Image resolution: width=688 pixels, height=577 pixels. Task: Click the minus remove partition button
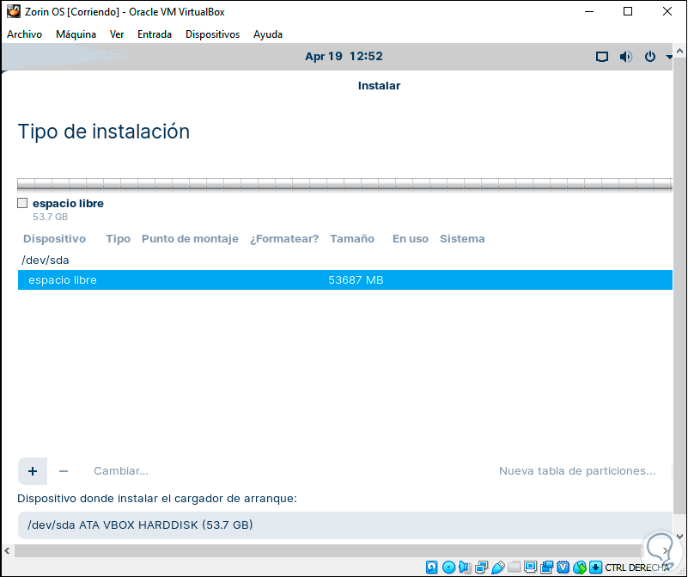point(64,471)
